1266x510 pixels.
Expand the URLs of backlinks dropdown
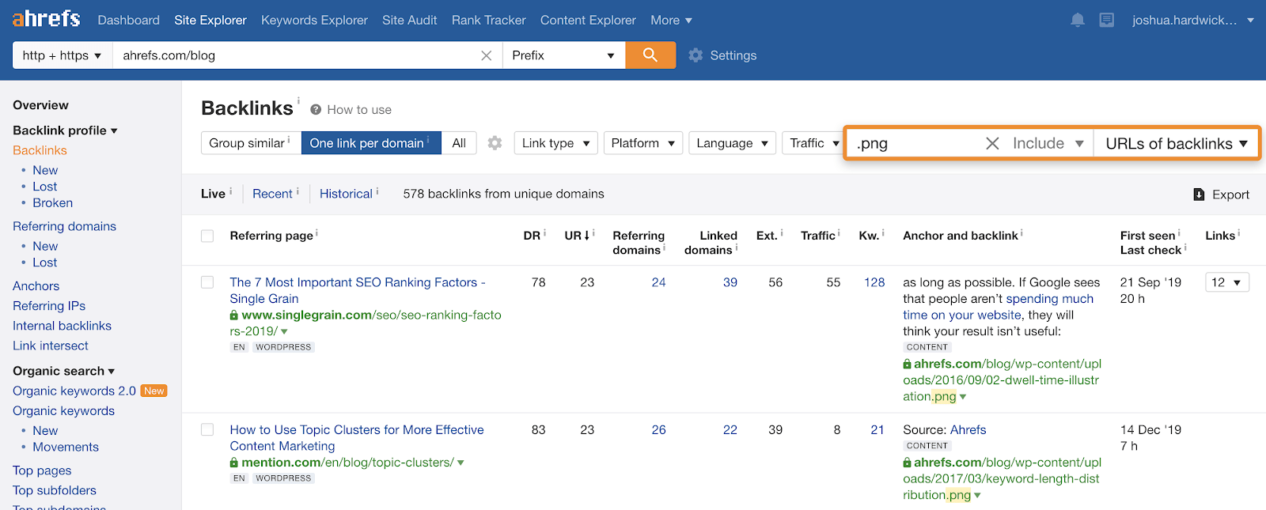[1176, 143]
